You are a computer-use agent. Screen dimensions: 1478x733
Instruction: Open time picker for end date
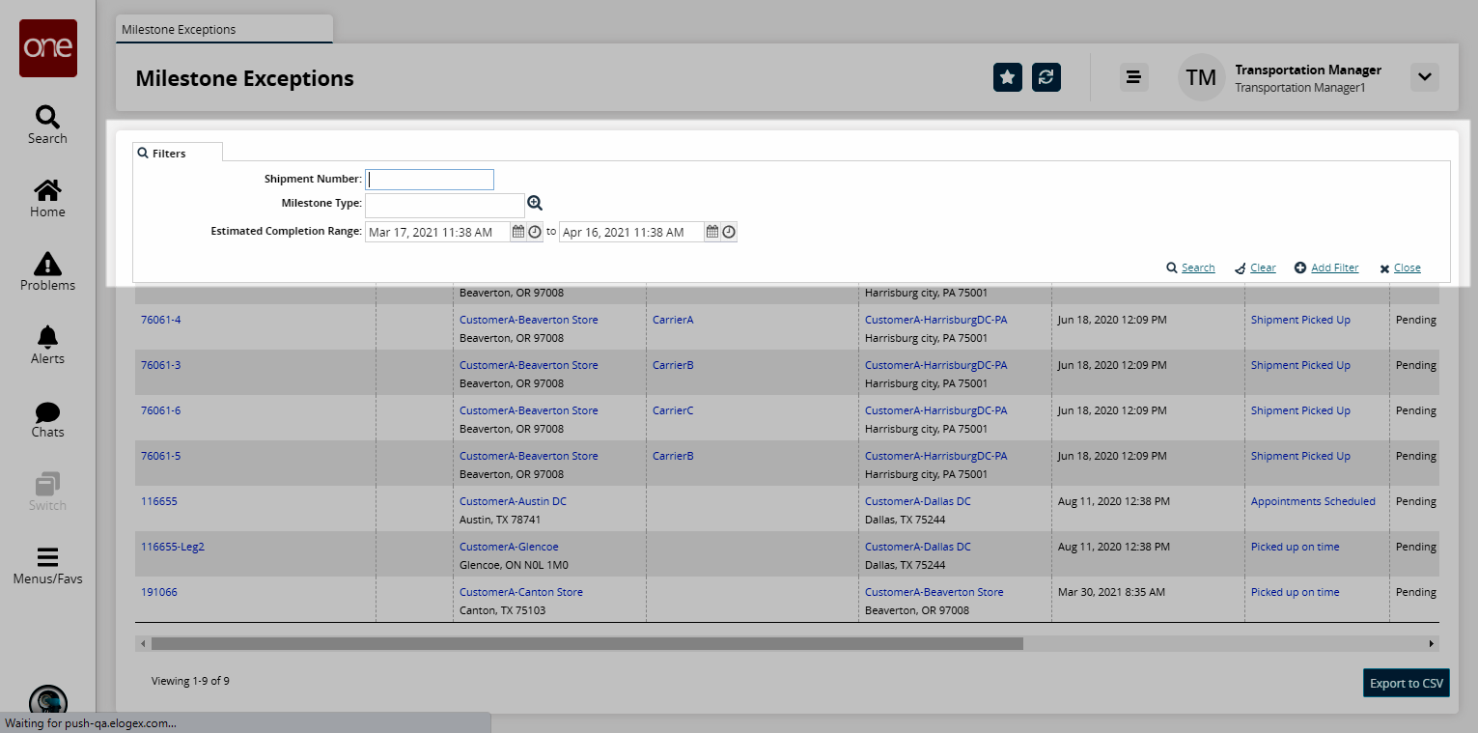pos(729,232)
